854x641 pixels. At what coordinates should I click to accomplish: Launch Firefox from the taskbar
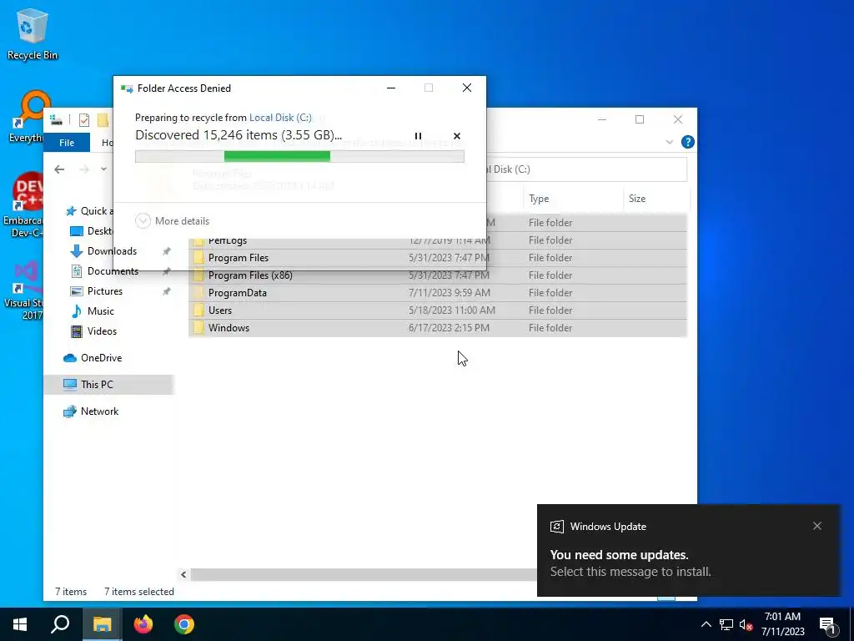(143, 624)
